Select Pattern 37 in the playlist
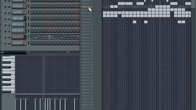This screenshot has width=196, height=110. [x=87, y=108]
